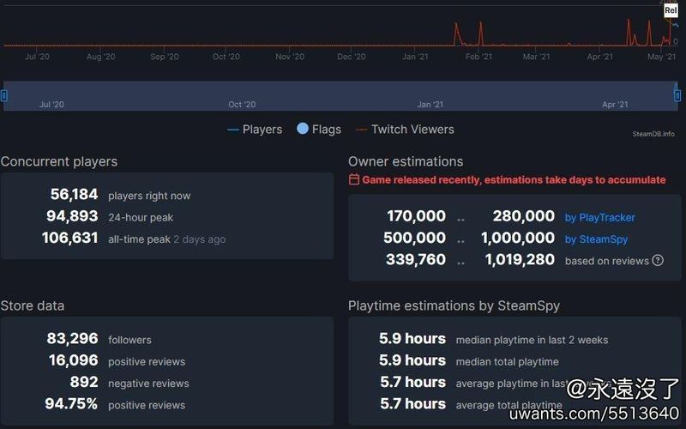Select the 106,631 all-time peak value
Image resolution: width=686 pixels, height=429 pixels.
[70, 239]
